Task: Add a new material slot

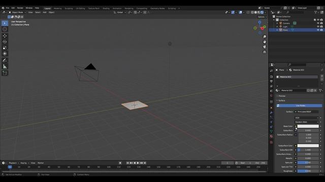Action: [322, 76]
